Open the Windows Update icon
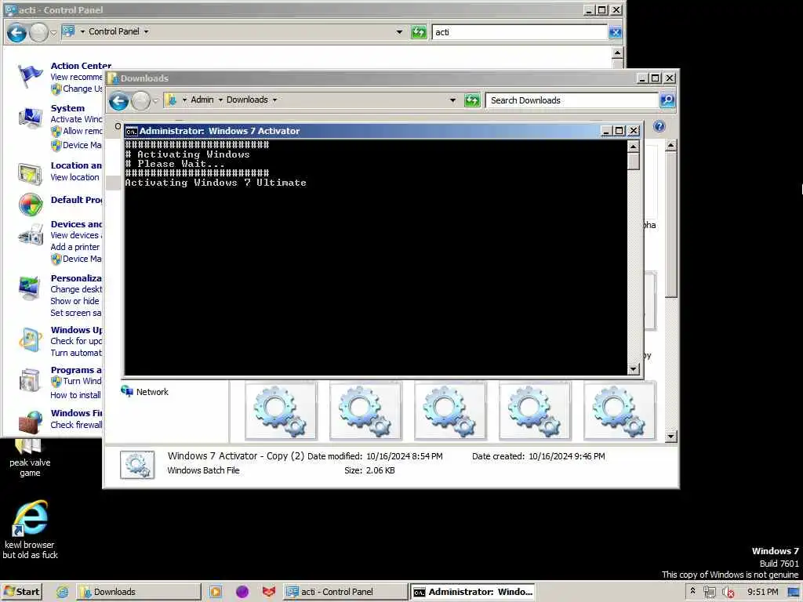Viewport: 803px width, 602px height. tap(30, 340)
